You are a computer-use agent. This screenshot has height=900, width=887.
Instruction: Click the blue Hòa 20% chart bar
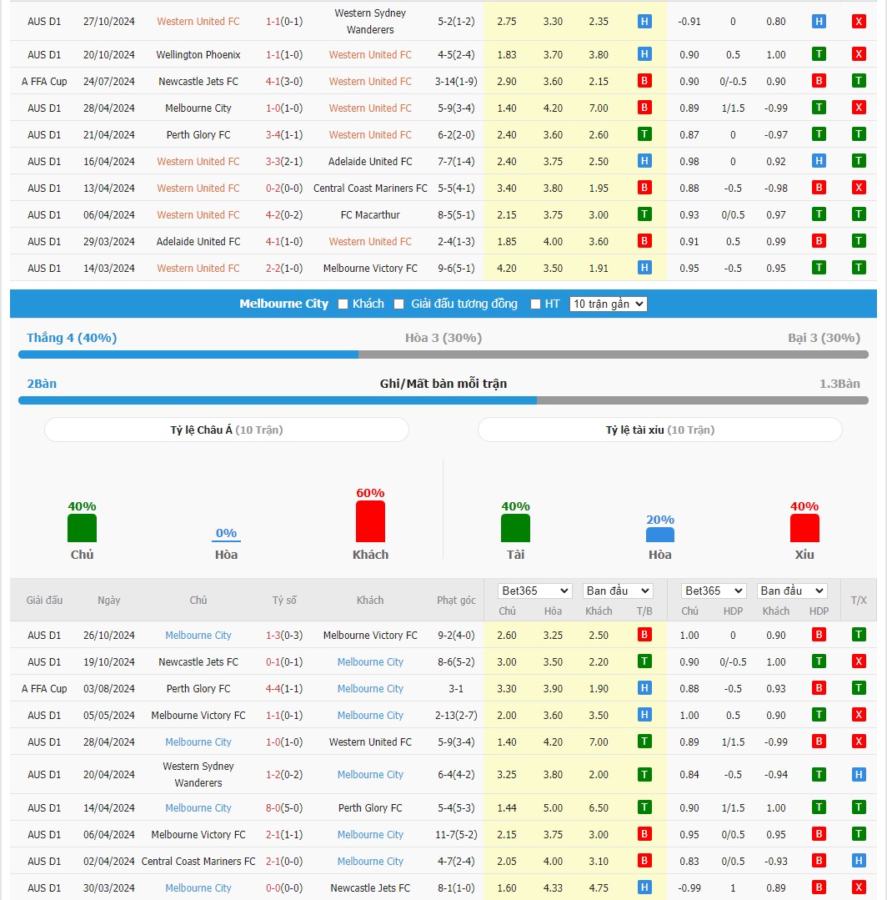(x=659, y=535)
